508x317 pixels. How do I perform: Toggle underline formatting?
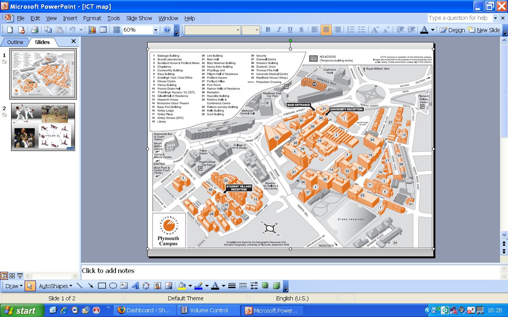[x=290, y=30]
